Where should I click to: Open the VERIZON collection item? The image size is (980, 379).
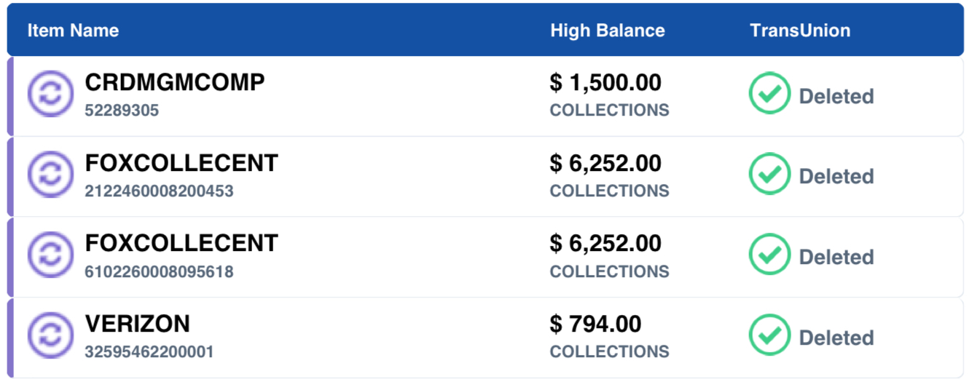[x=137, y=324]
